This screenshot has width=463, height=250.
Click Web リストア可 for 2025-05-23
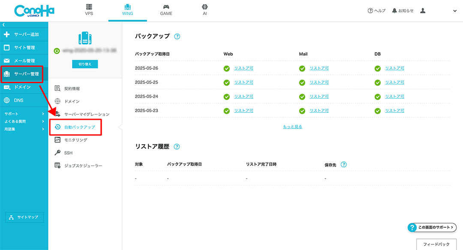pos(244,110)
